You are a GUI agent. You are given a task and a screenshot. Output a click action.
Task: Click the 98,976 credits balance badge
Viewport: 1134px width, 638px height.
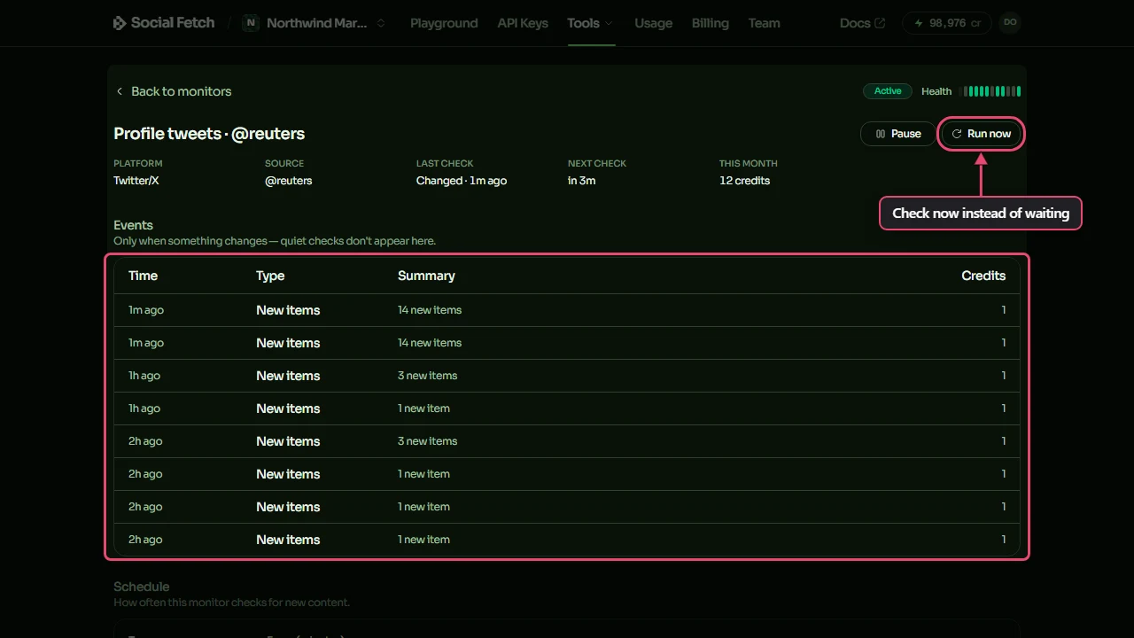[x=947, y=23]
